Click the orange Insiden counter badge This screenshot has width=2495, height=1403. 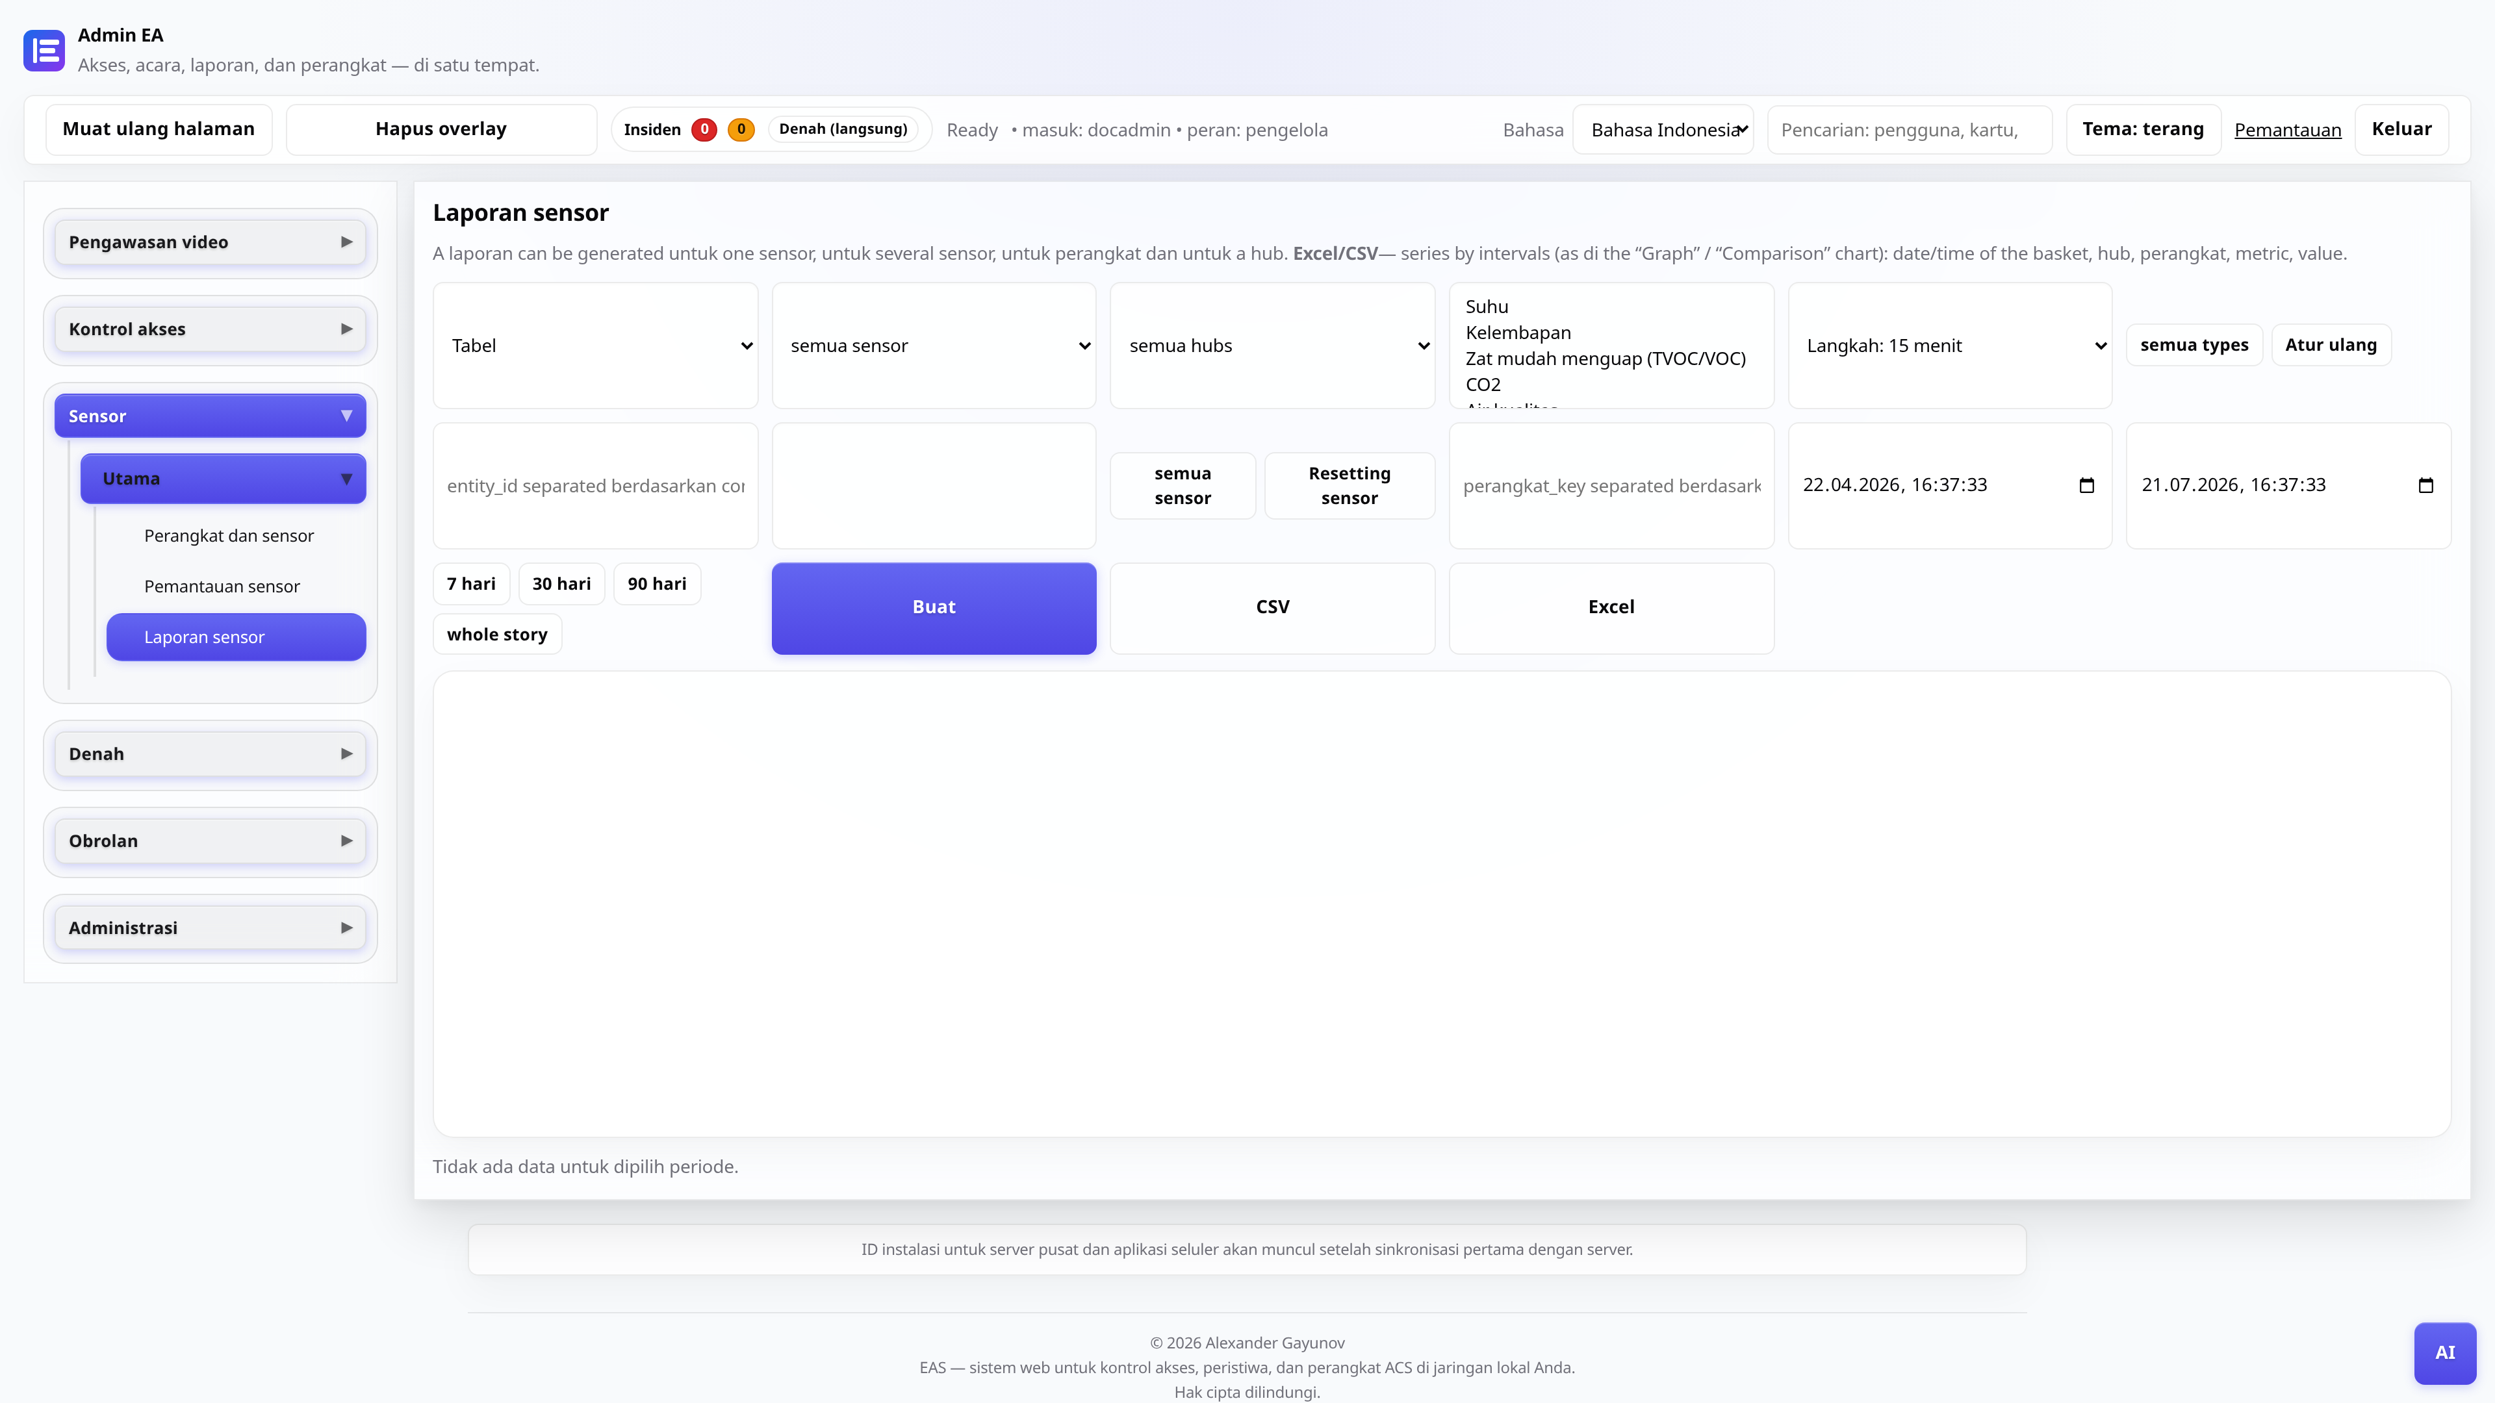pyautogui.click(x=741, y=130)
